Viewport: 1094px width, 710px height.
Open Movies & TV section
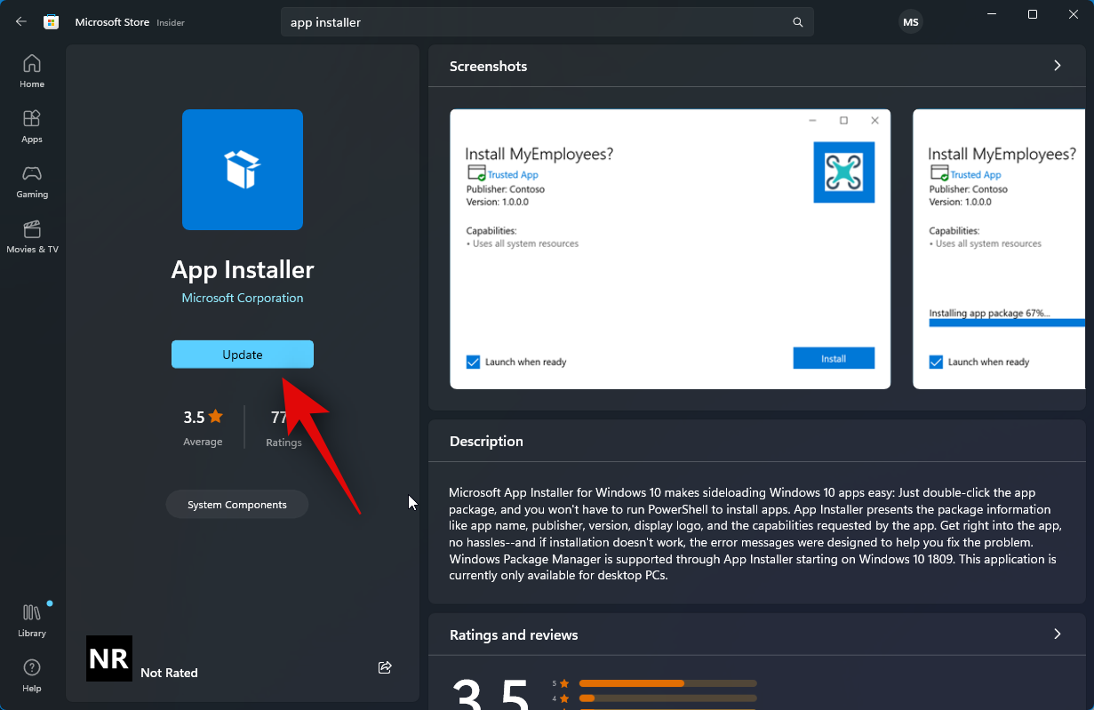[x=32, y=236]
